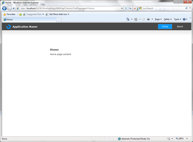
Task: Expand the Home page icon dropdown arrow
Action: click(x=132, y=19)
